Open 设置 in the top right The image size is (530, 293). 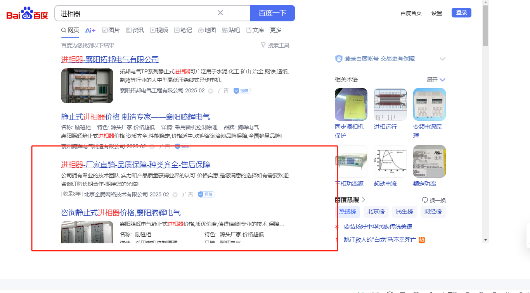click(436, 13)
